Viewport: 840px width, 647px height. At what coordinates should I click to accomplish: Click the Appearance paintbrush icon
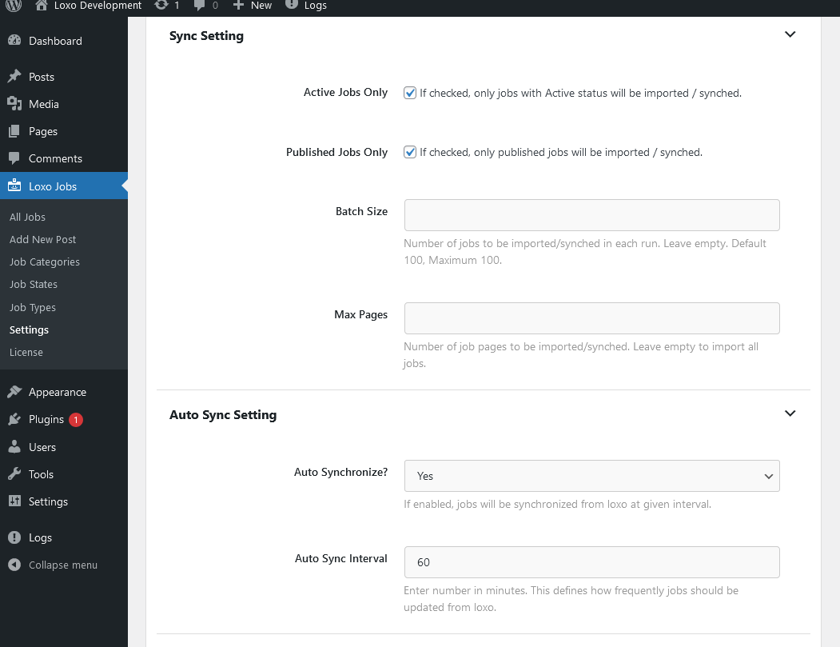click(14, 392)
